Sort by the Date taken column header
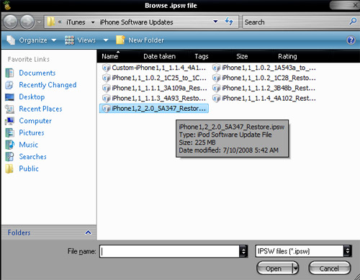 click(159, 56)
